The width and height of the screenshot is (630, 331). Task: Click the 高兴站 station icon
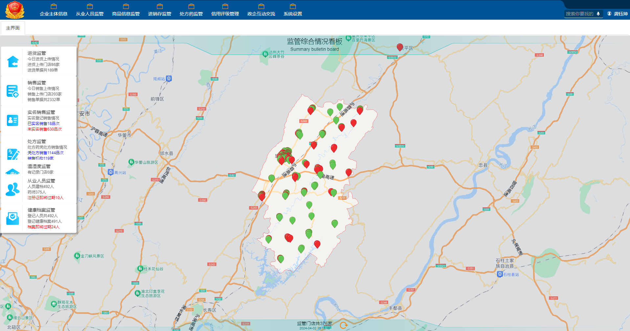111,172
